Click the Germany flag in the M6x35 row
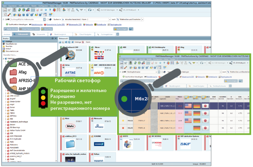The width and height of the screenshot is (253, 167). point(197,128)
